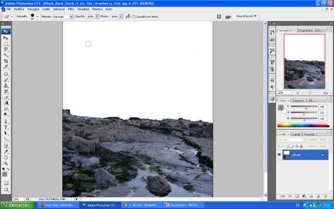Open Opacità slider arrow in options bar
Image resolution: width=334 pixels, height=209 pixels.
point(97,16)
